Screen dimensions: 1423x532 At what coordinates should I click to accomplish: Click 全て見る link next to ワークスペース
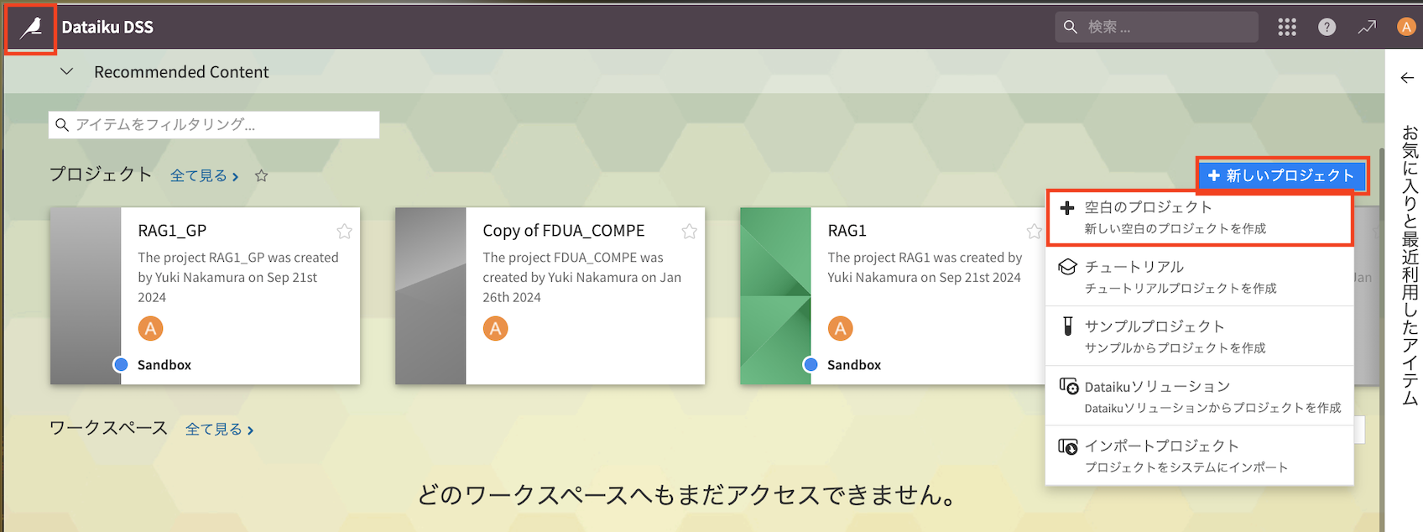[x=220, y=430]
